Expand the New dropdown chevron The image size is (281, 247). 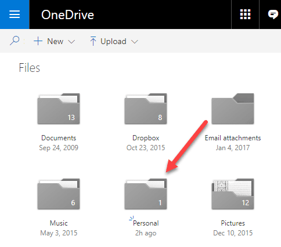click(71, 42)
